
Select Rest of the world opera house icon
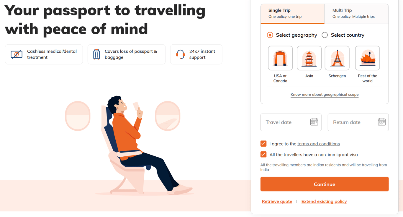[367, 58]
